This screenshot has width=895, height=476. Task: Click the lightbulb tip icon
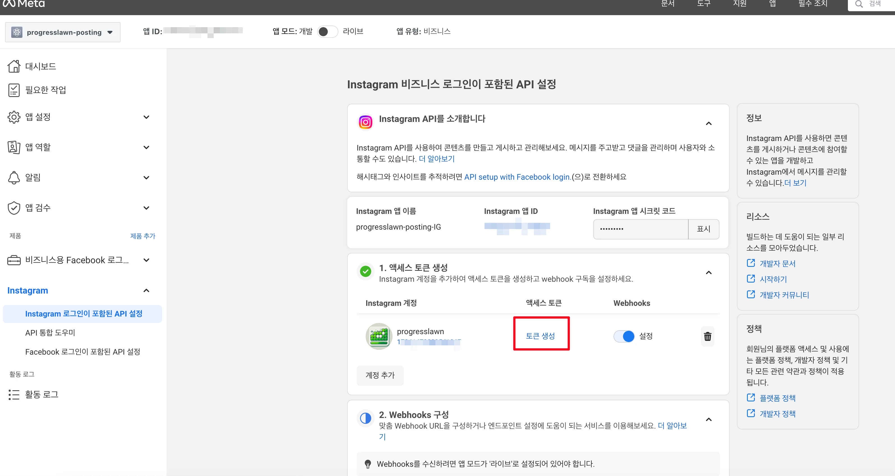[368, 464]
